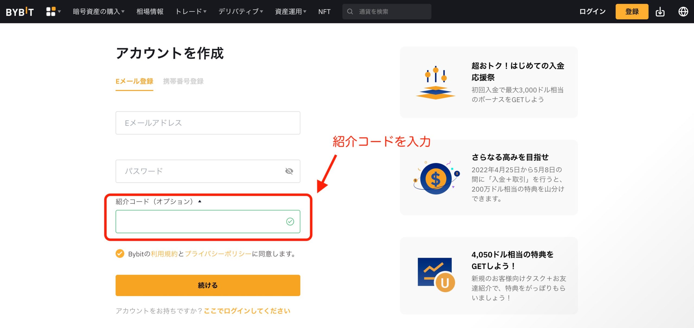
Task: Click the Bybit logo
Action: pyautogui.click(x=20, y=12)
